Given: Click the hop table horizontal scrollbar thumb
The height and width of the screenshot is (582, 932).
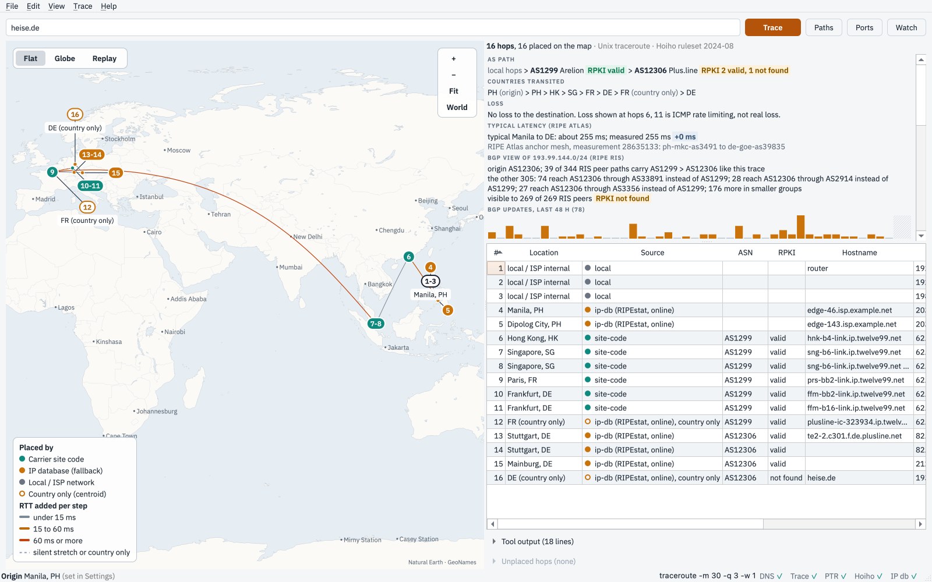Looking at the screenshot, I should 630,524.
